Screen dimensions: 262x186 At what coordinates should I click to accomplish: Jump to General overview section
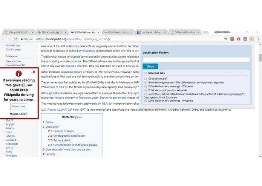[64, 131]
